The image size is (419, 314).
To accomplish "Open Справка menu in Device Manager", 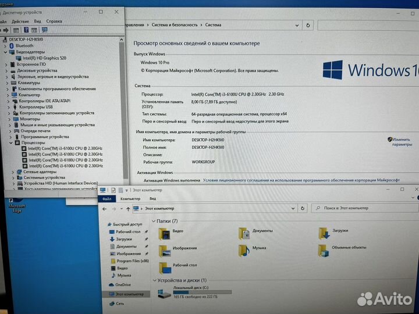I will point(54,21).
